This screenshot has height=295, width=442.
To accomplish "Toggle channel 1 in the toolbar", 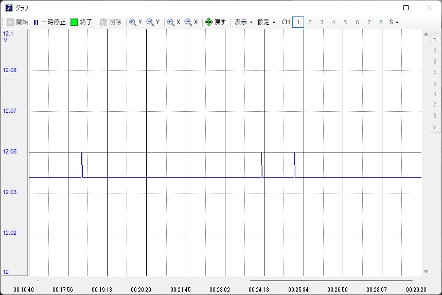I will click(298, 22).
